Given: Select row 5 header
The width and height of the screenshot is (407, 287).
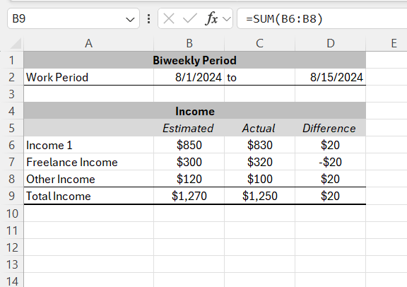Looking at the screenshot, I should point(12,128).
